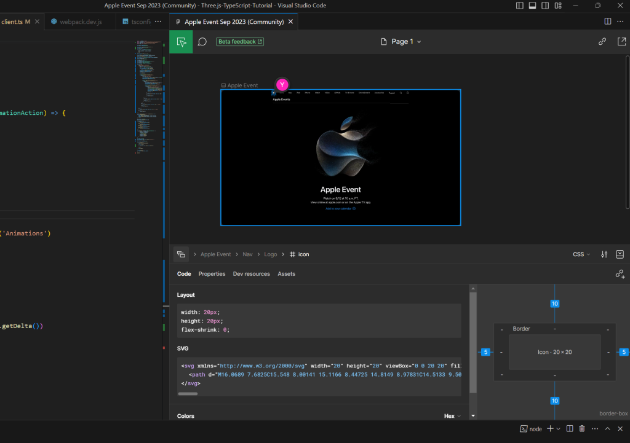Select the Figma inspect cursor tool
This screenshot has height=443, width=630.
coord(181,42)
